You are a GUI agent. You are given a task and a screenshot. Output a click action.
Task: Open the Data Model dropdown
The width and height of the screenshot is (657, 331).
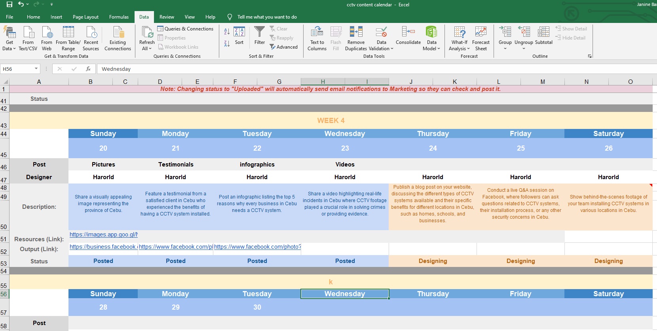431,38
